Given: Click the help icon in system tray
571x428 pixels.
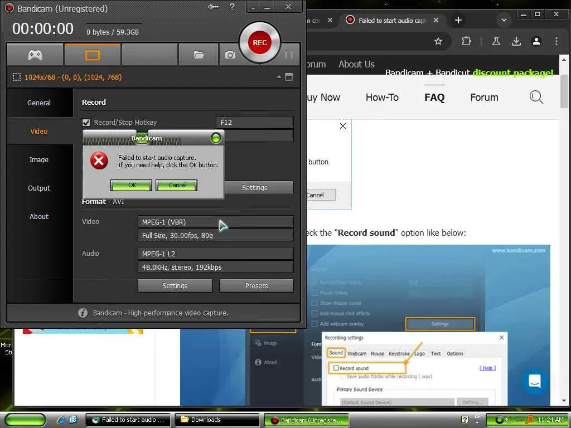Looking at the screenshot, I should pos(464,420).
